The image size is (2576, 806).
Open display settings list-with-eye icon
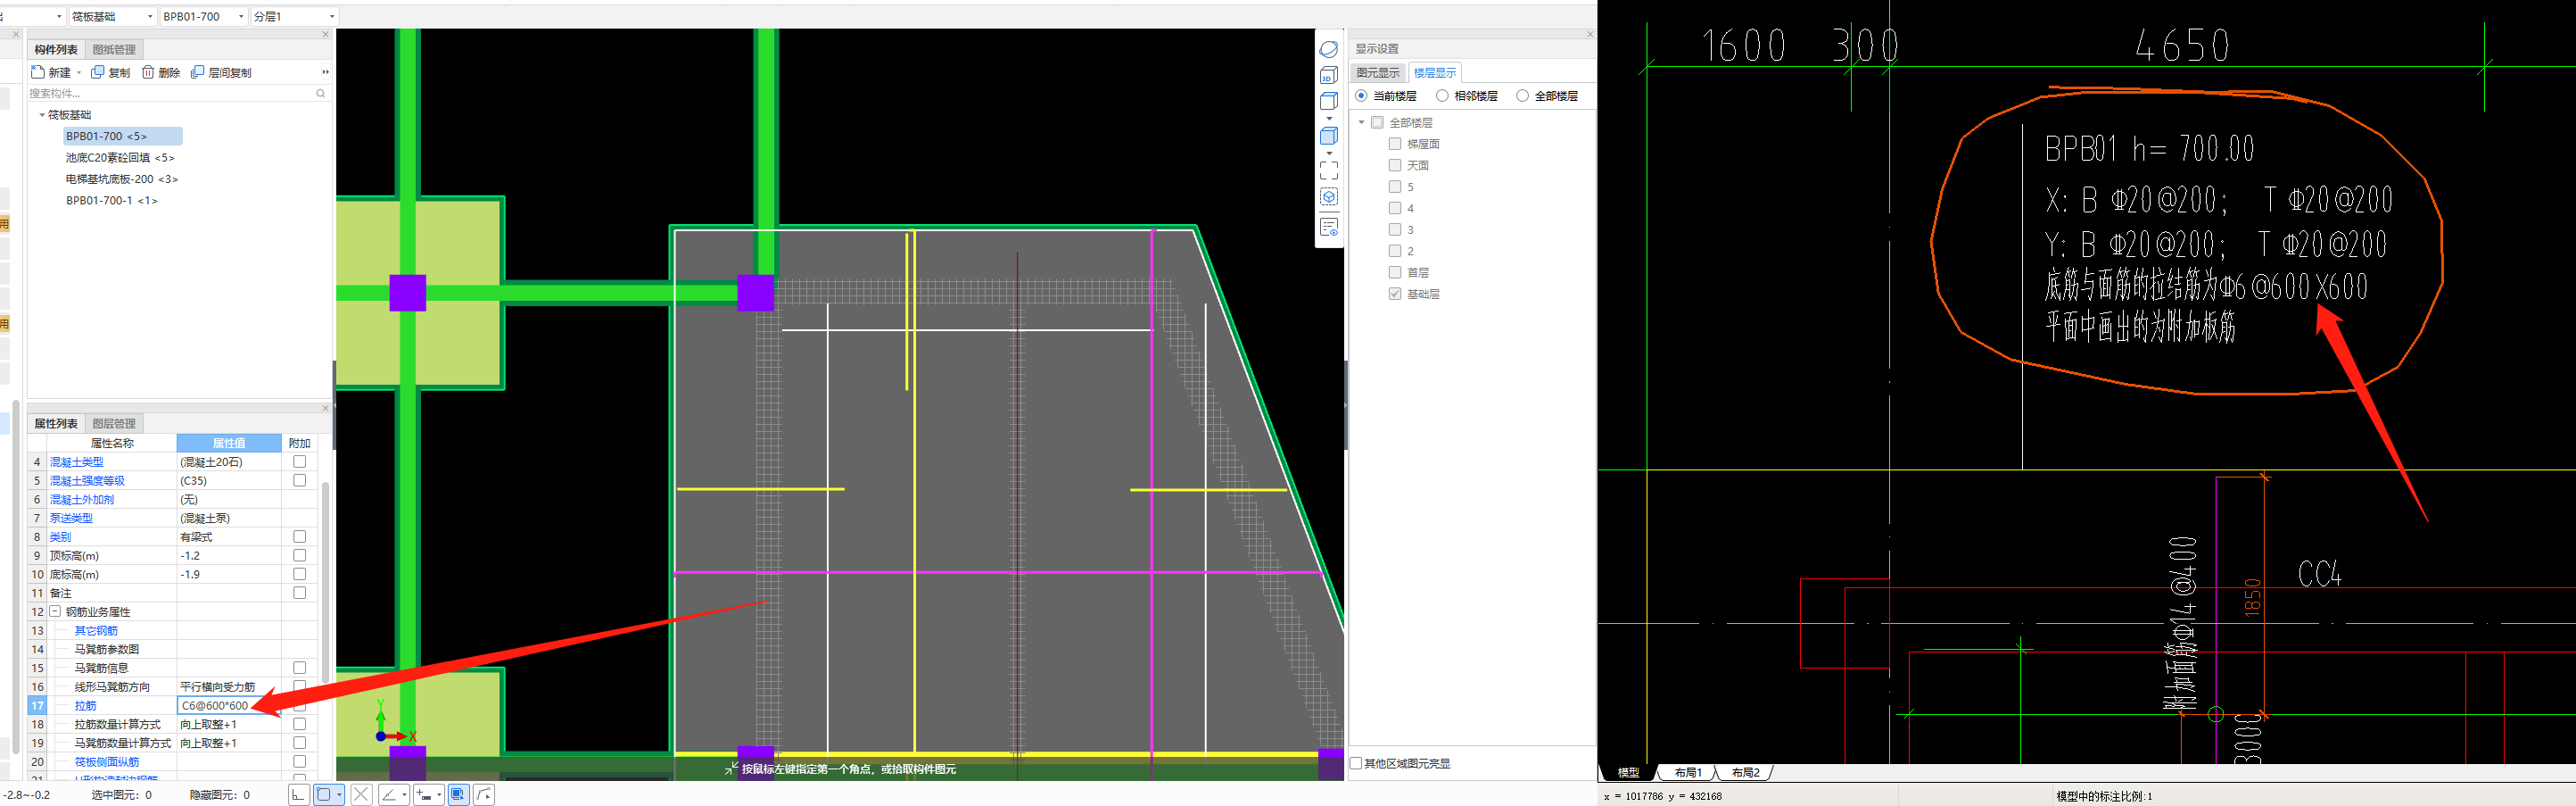pos(1328,229)
